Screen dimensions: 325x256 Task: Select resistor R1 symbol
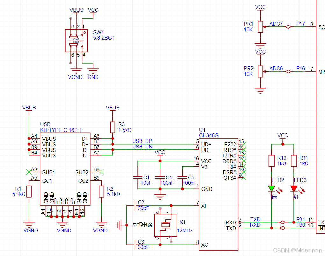29,192
